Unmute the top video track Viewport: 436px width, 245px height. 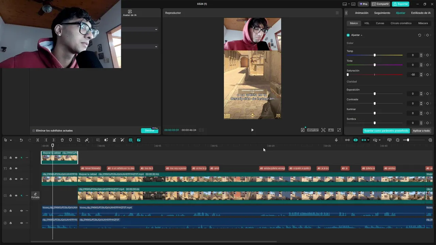pyautogui.click(x=21, y=158)
